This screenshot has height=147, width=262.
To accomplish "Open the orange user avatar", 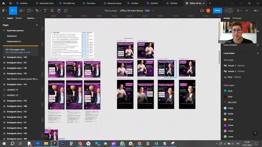I will coord(208,11).
